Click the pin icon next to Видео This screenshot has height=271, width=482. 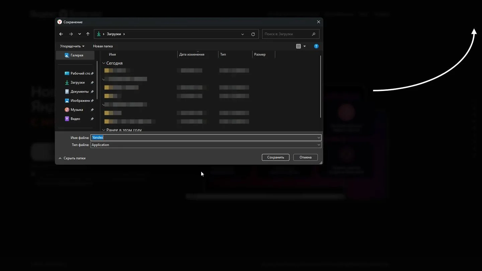pyautogui.click(x=92, y=119)
